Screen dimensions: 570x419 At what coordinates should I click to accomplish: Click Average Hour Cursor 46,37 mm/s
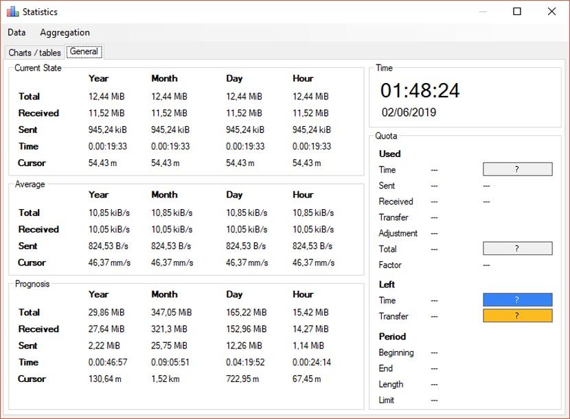click(313, 263)
